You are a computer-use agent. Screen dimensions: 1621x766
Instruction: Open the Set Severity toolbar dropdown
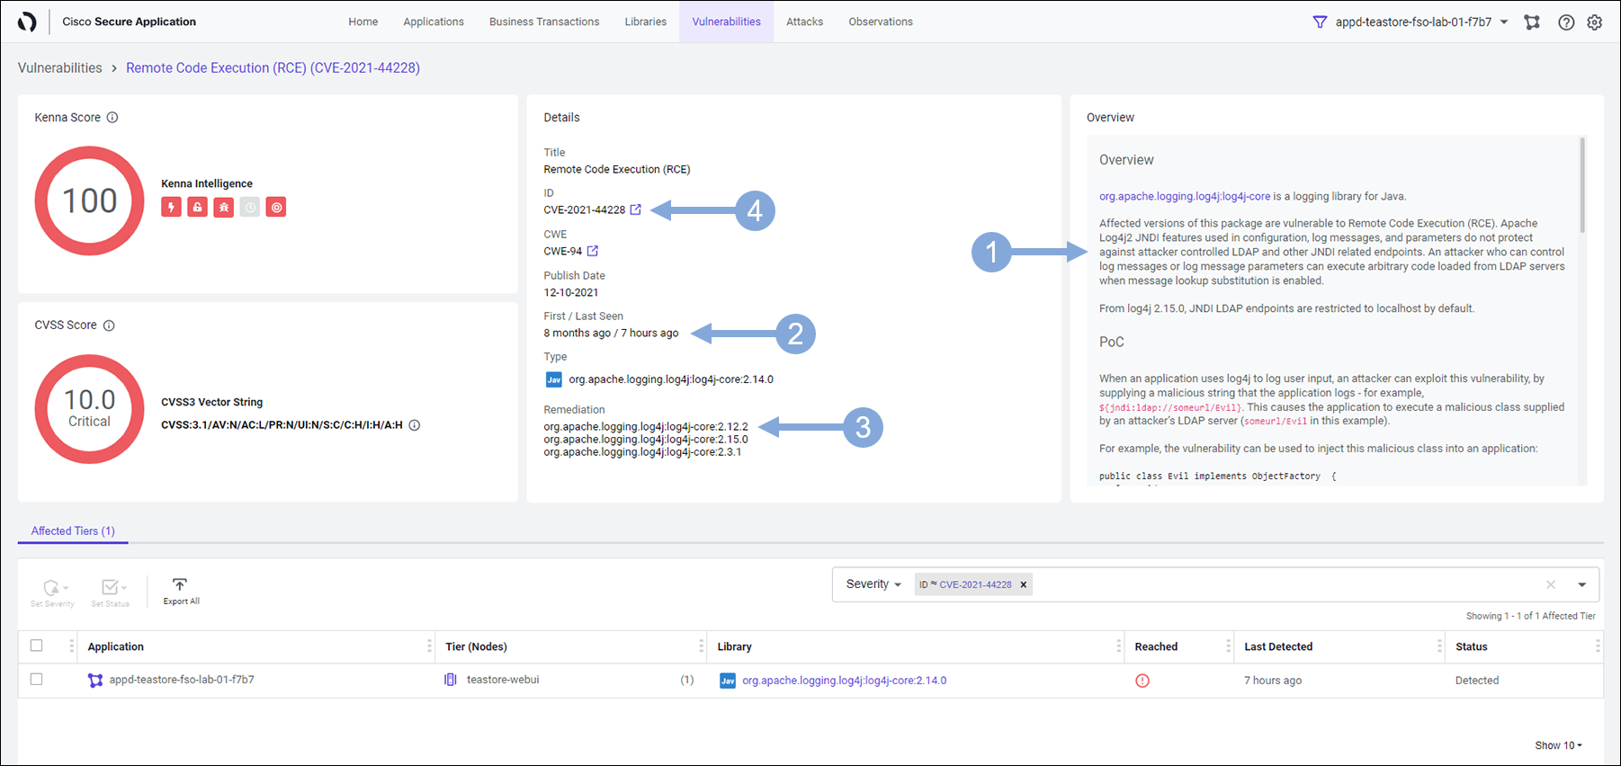point(52,593)
